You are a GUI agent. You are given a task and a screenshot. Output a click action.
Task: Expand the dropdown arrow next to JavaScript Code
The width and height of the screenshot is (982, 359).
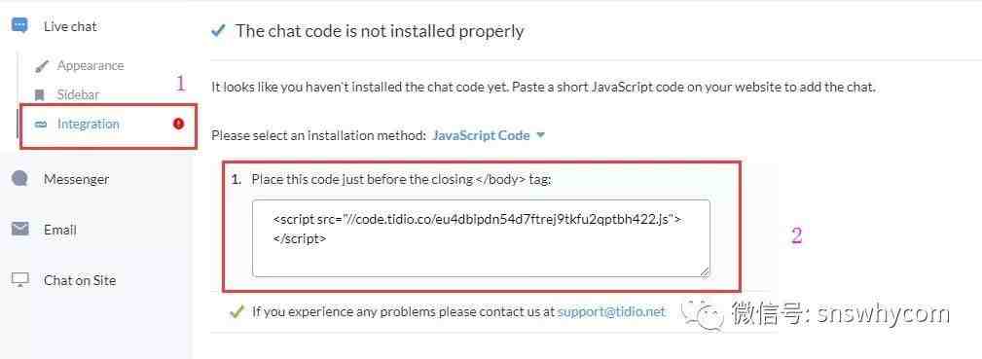pyautogui.click(x=540, y=135)
